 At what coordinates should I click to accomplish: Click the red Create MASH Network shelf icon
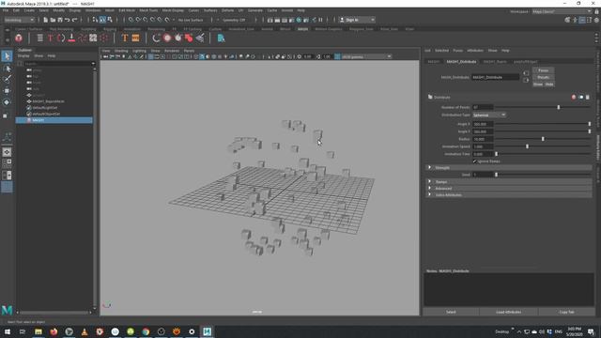click(19, 38)
